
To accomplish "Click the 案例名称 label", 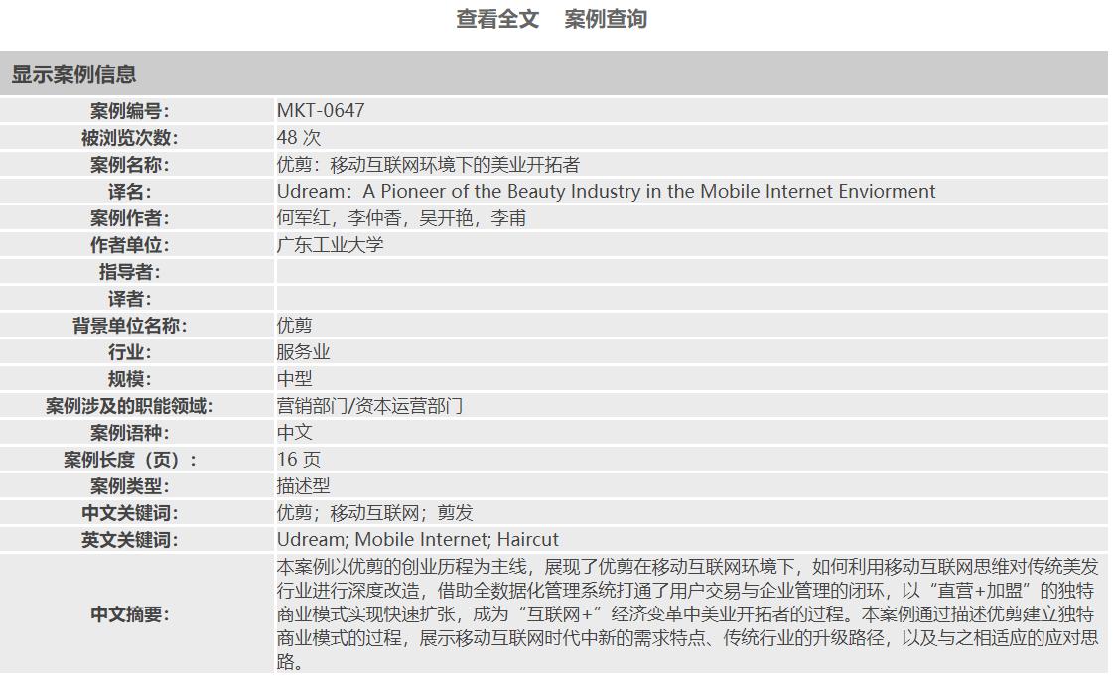I will point(129,165).
